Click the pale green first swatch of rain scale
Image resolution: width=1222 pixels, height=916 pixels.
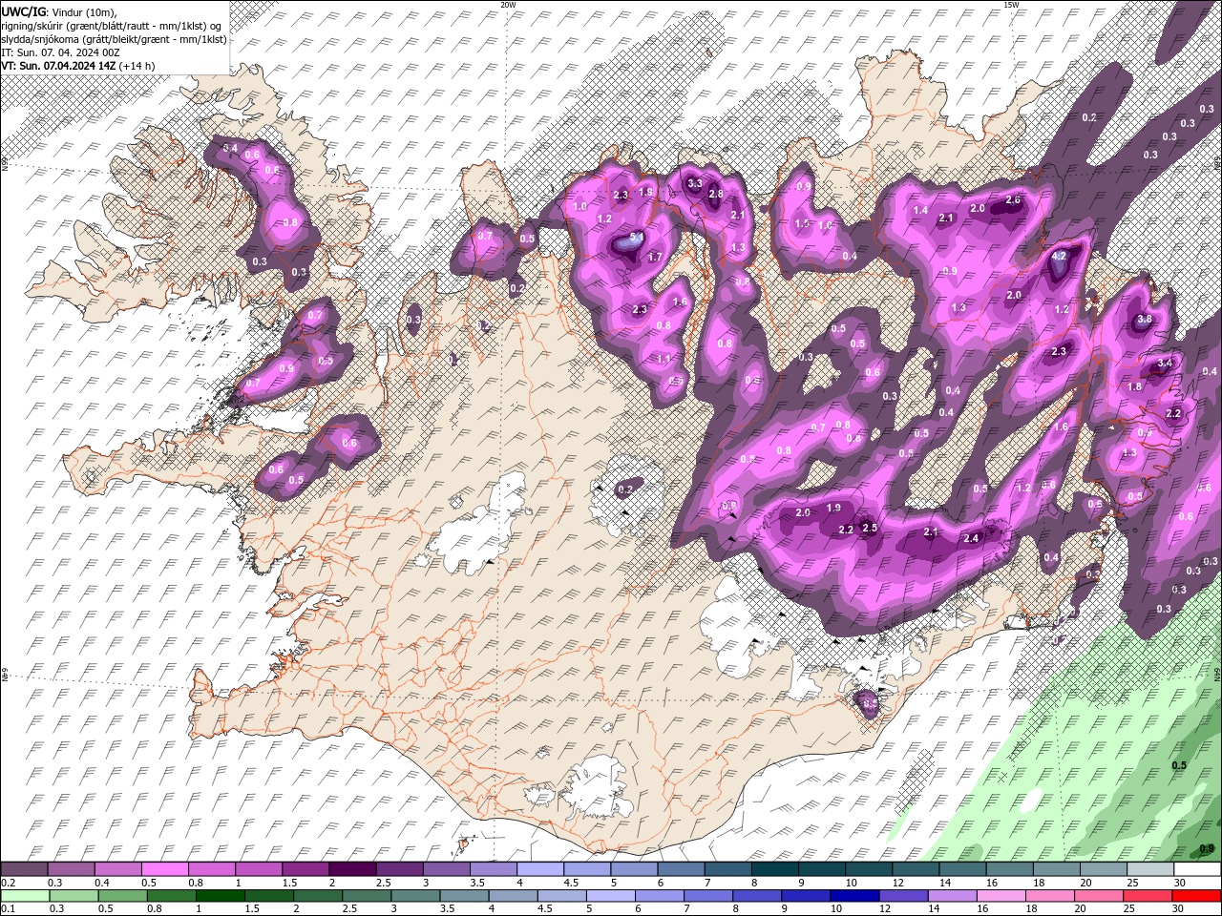tap(24, 895)
